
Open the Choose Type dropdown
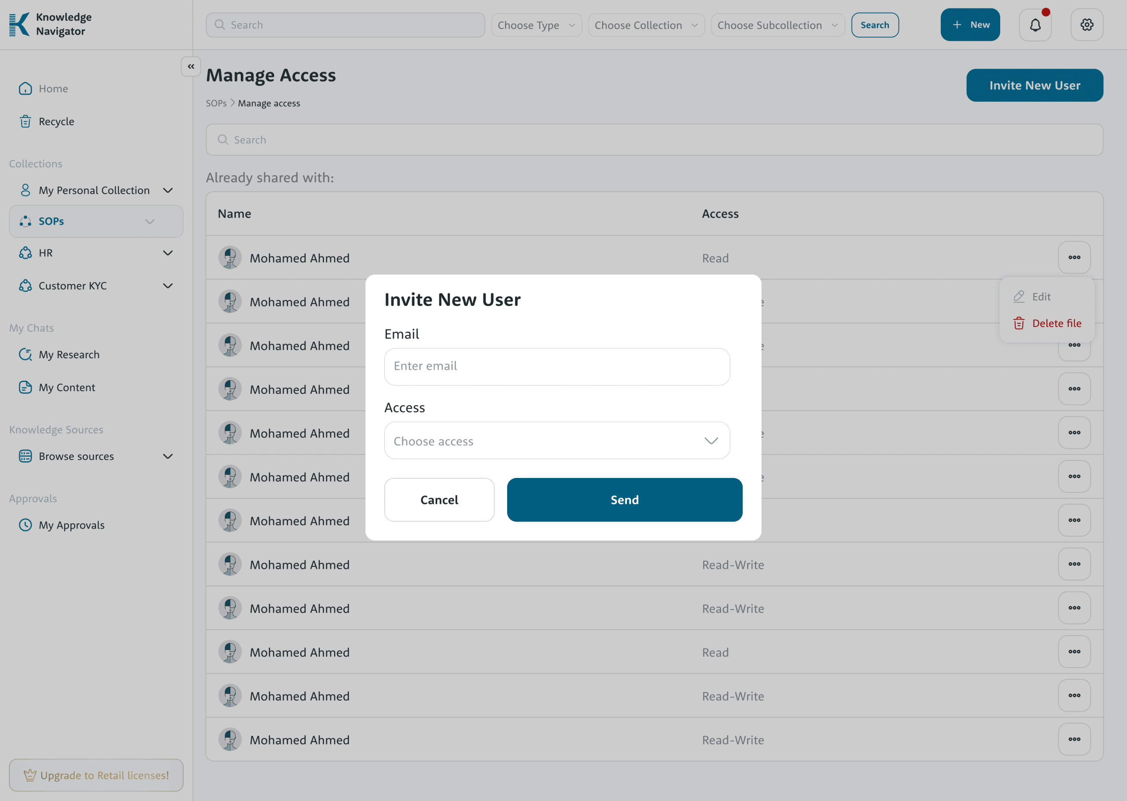[x=536, y=25]
